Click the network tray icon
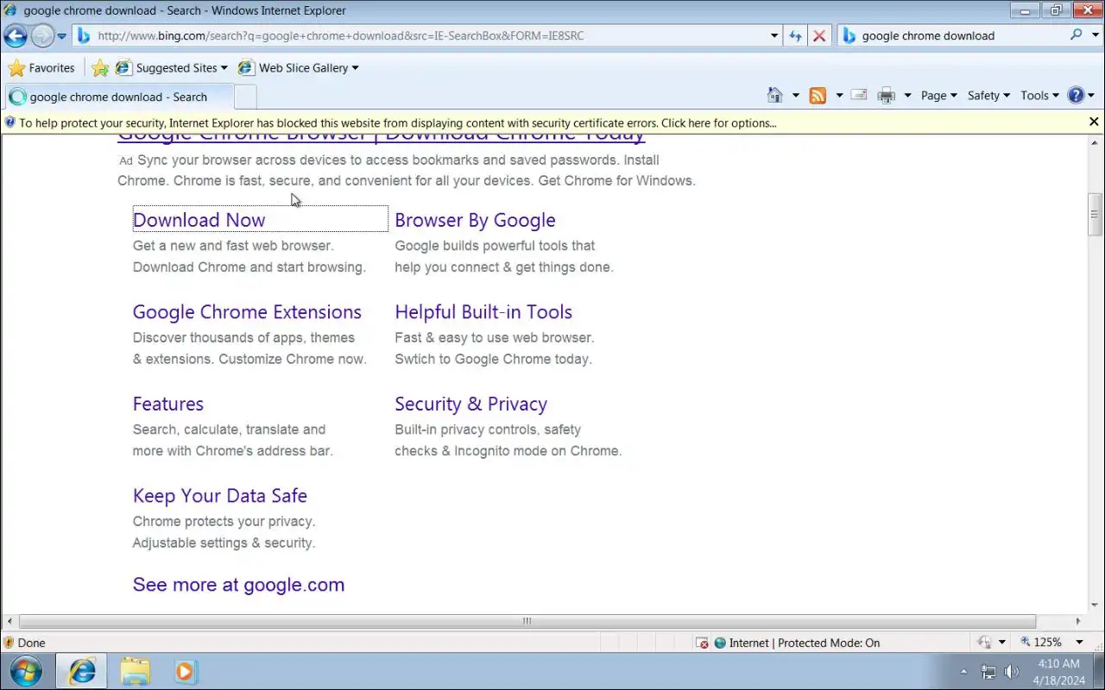 click(x=988, y=671)
